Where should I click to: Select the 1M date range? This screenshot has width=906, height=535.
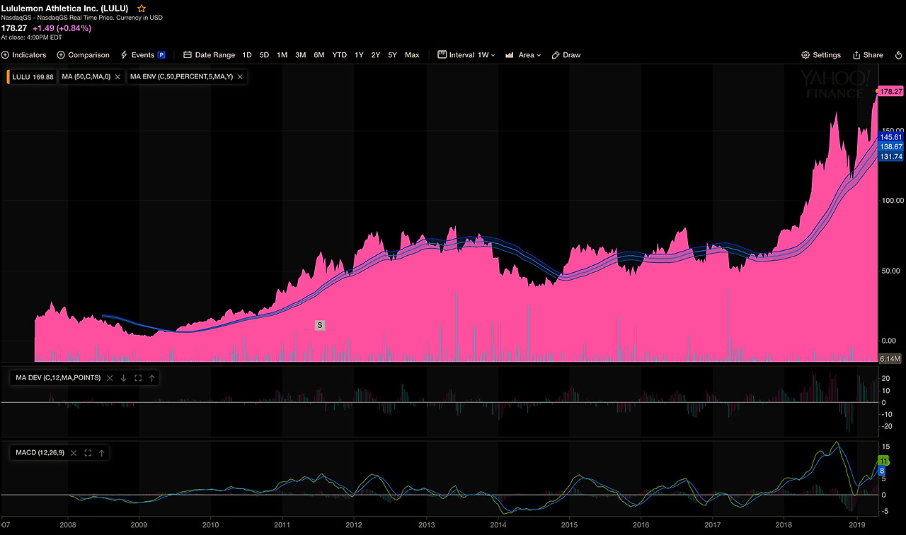point(282,55)
